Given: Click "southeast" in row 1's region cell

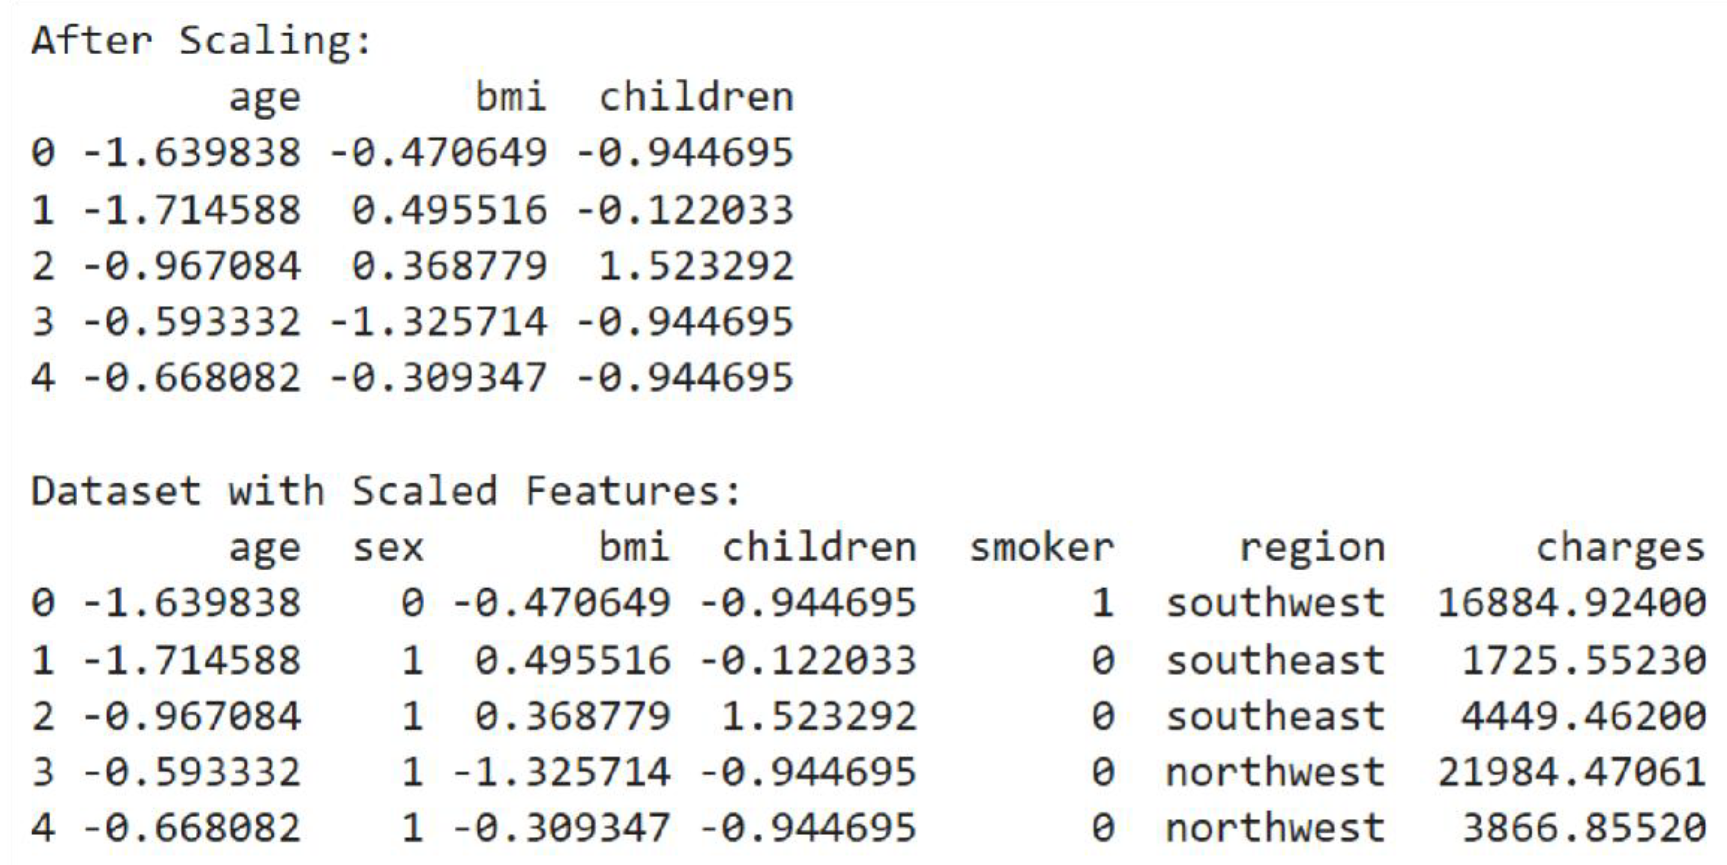Looking at the screenshot, I should click(x=1274, y=661).
